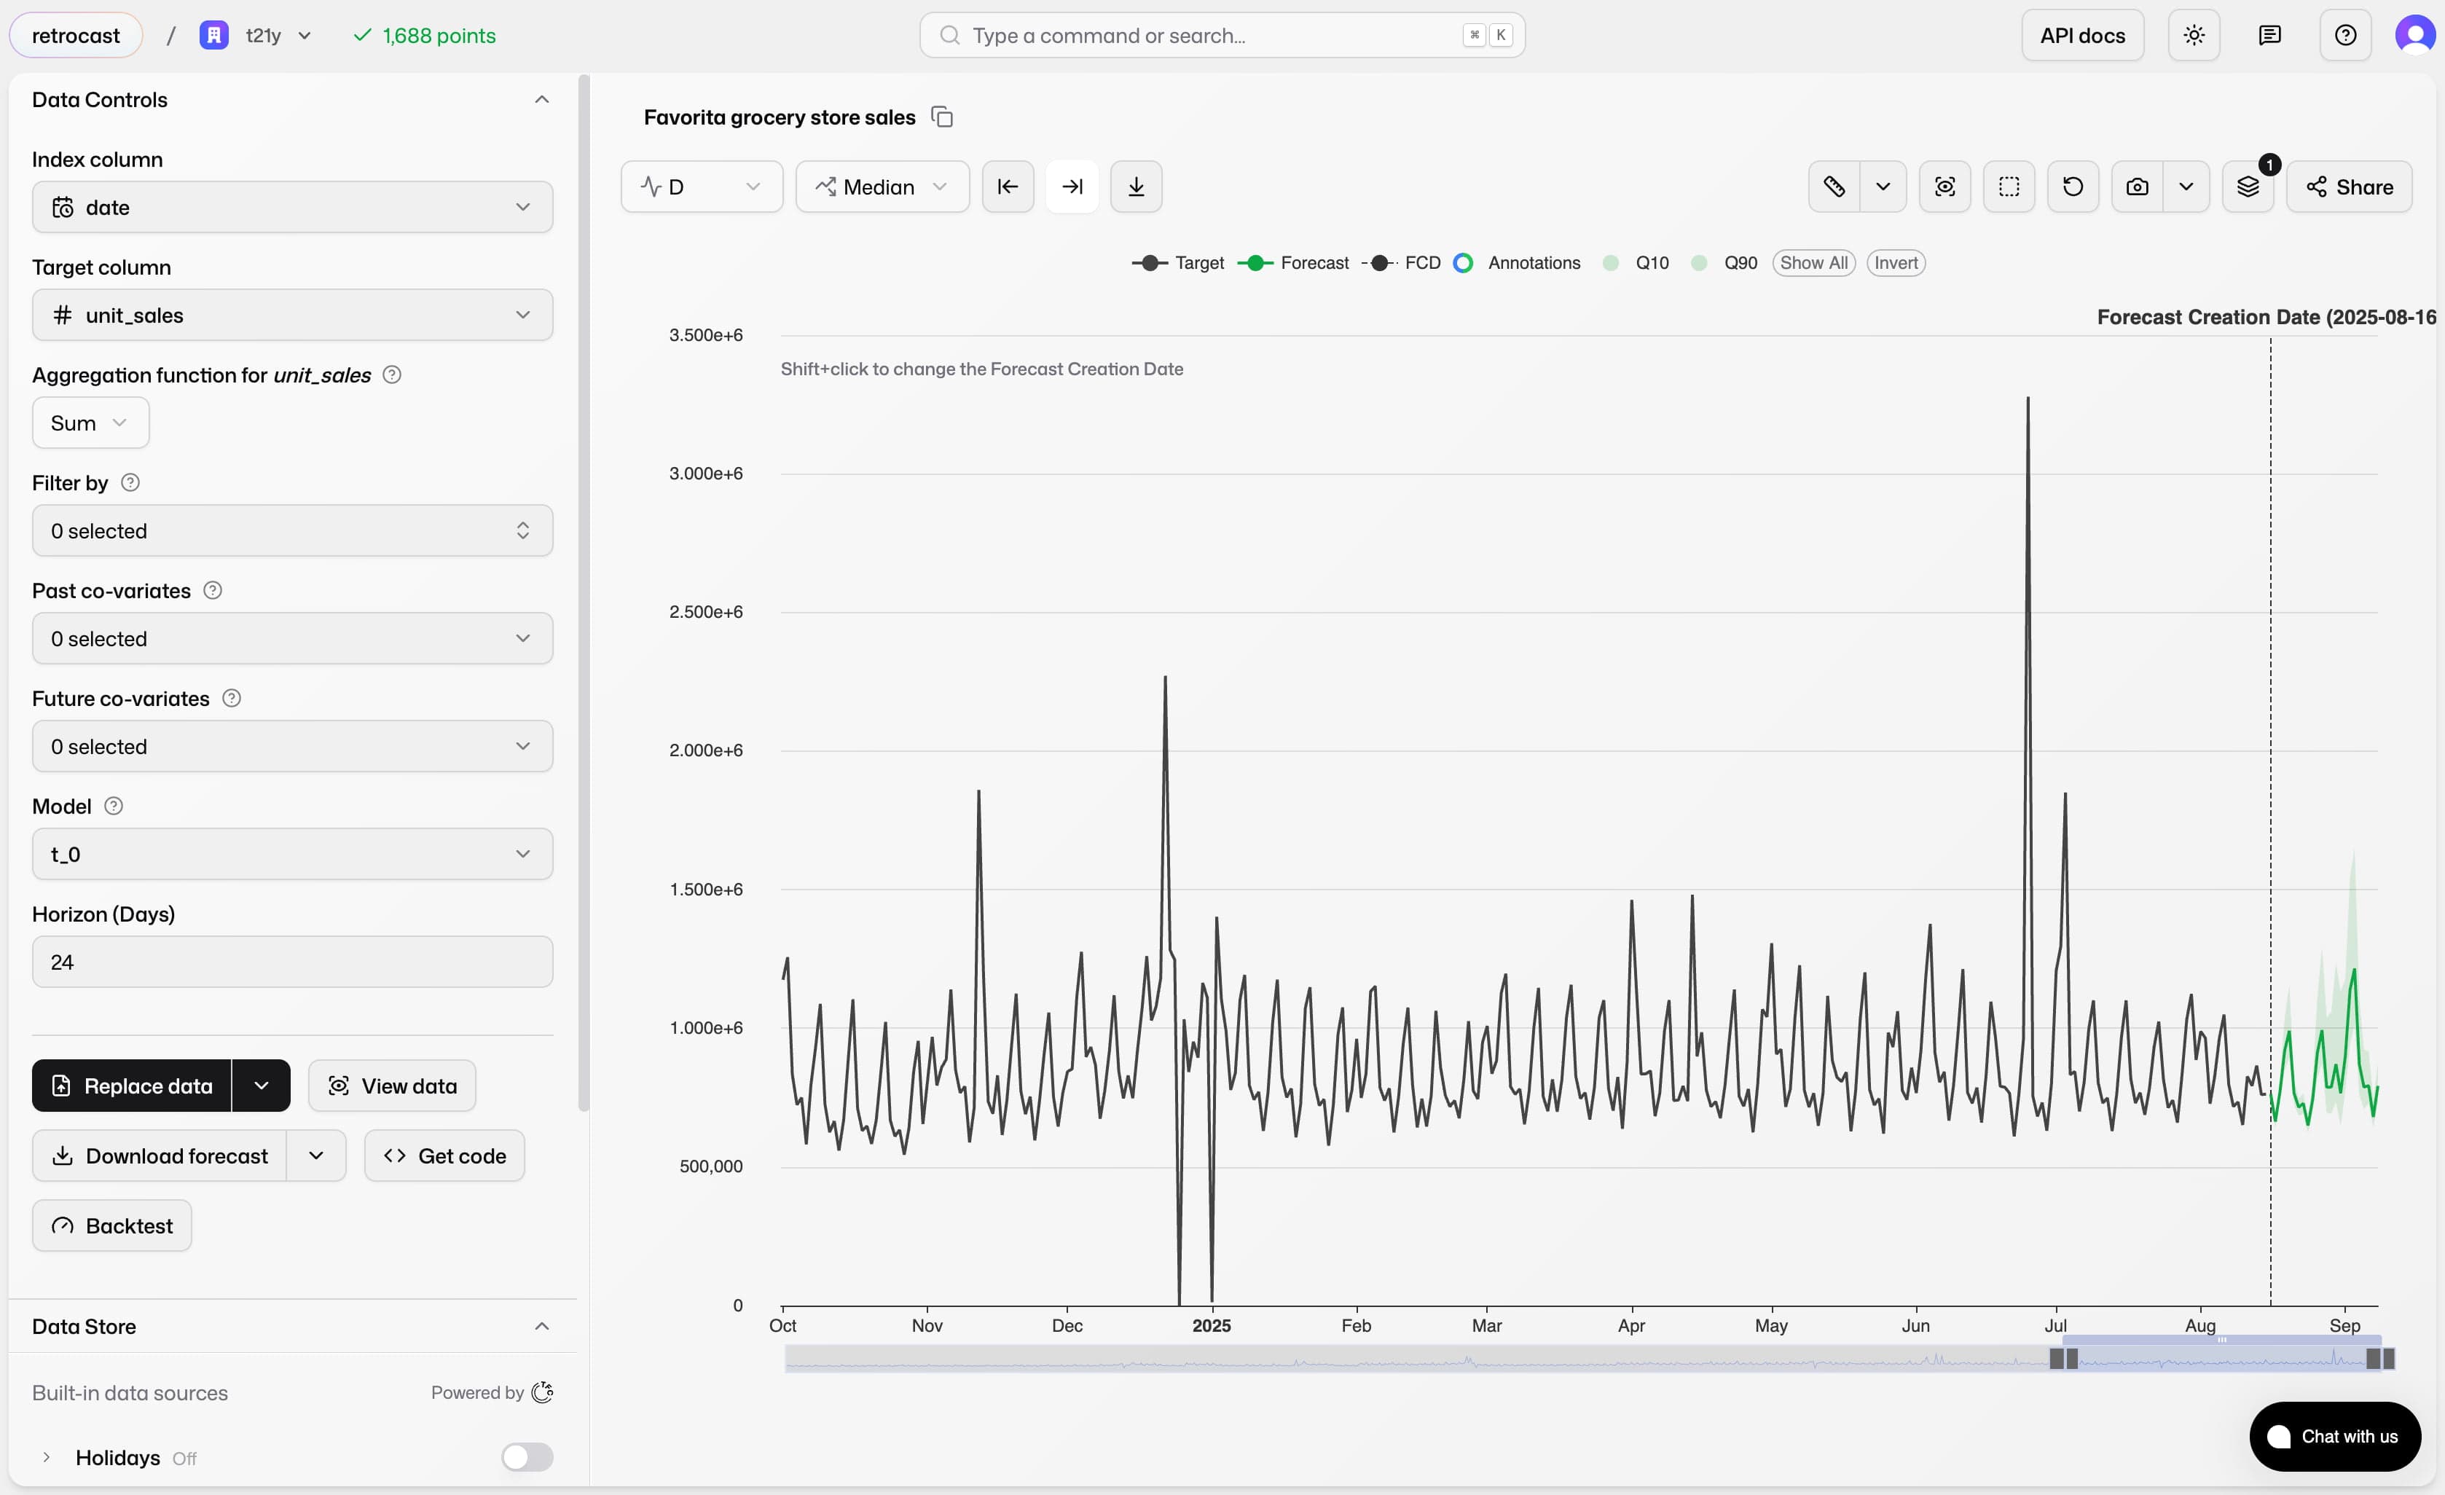Show help for Aggregation function
The height and width of the screenshot is (1495, 2445).
(x=392, y=375)
